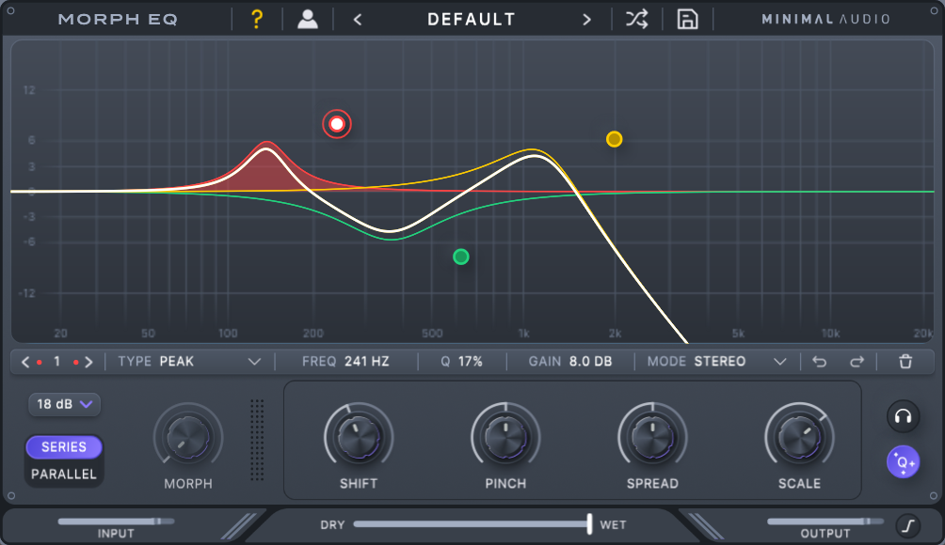Go to the previous preset arrow
The height and width of the screenshot is (545, 945).
358,20
